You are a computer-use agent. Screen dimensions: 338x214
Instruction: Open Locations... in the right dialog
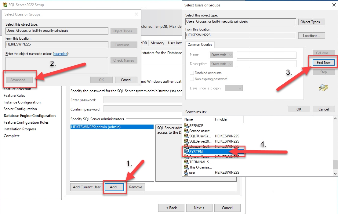(x=311, y=35)
